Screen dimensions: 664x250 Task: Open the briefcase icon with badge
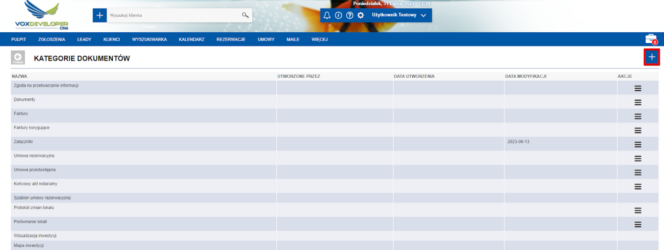pyautogui.click(x=651, y=39)
